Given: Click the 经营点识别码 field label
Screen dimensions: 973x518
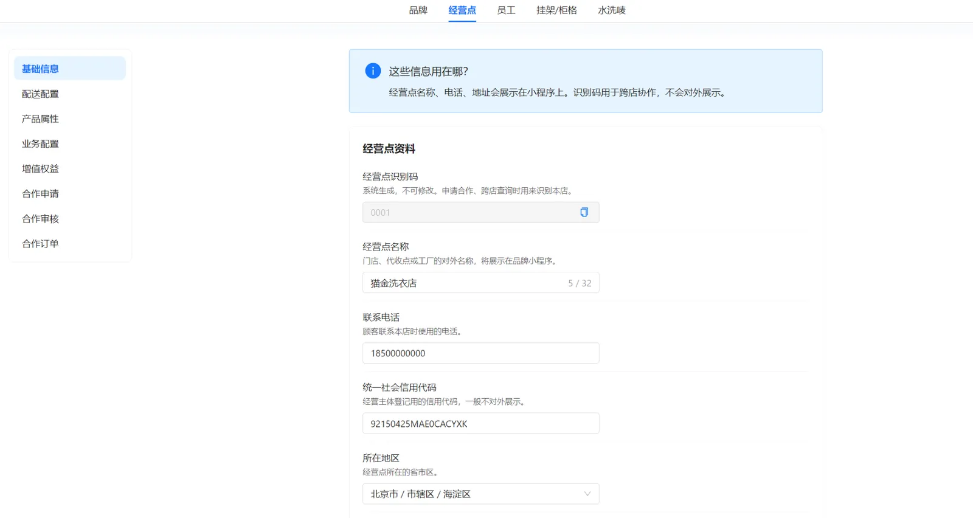Looking at the screenshot, I should tap(390, 176).
